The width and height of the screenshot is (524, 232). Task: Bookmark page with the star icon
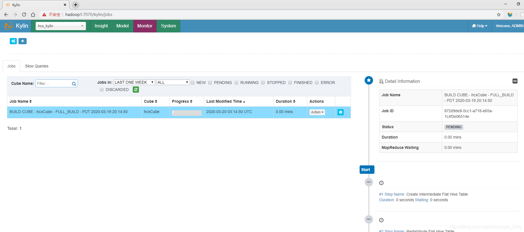(499, 15)
